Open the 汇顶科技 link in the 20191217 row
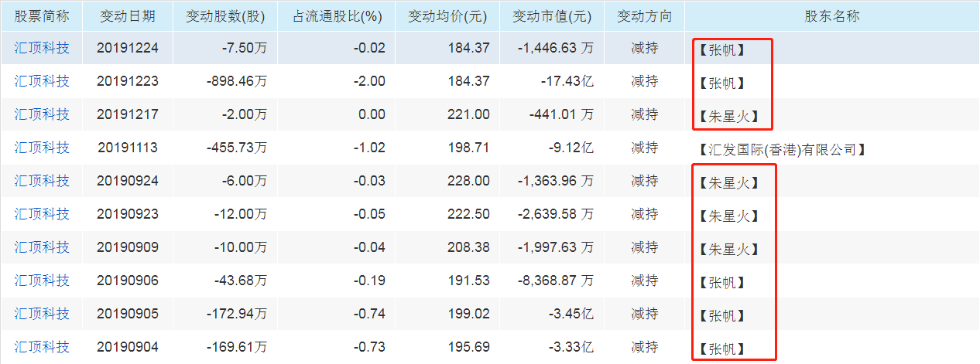Viewport: 980px width, 364px height. coord(42,114)
